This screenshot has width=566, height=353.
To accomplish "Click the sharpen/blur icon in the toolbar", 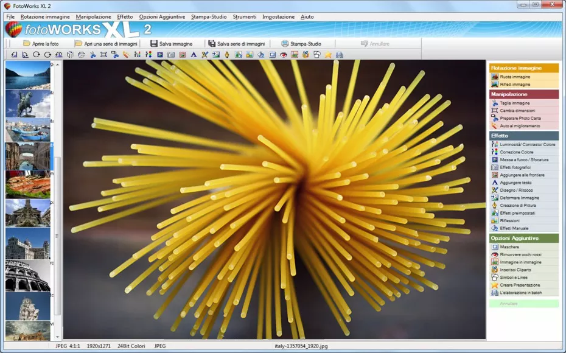I will pyautogui.click(x=160, y=55).
